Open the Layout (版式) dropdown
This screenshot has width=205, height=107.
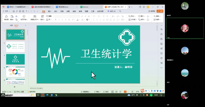(43, 19)
